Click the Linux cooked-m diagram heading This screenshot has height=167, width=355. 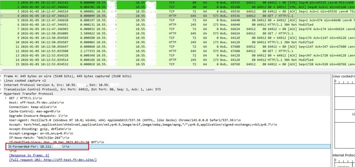344,76
